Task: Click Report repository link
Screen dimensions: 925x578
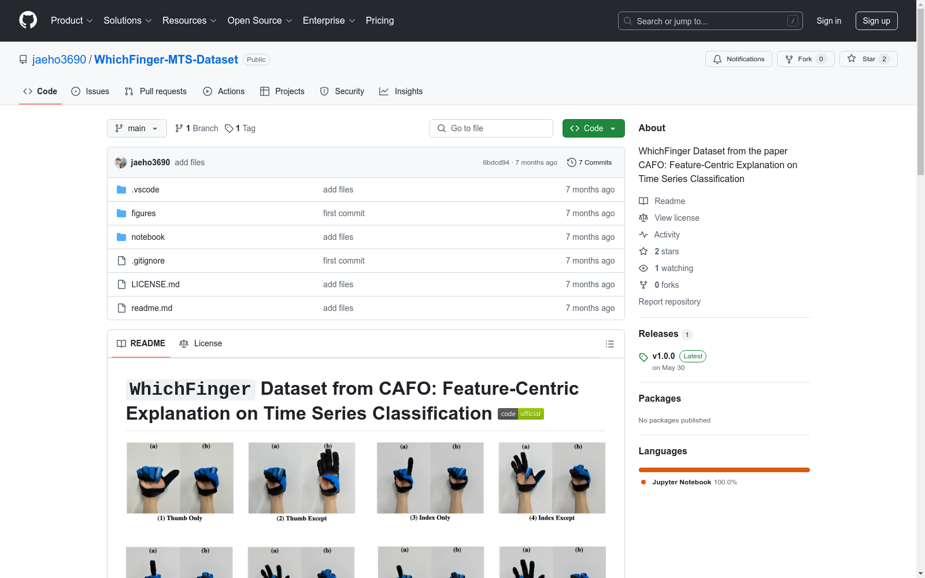Action: (x=669, y=302)
